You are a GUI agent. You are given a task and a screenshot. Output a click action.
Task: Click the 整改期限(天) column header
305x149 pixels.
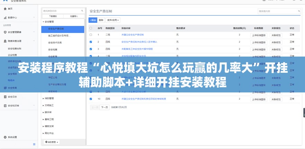(x=239, y=28)
